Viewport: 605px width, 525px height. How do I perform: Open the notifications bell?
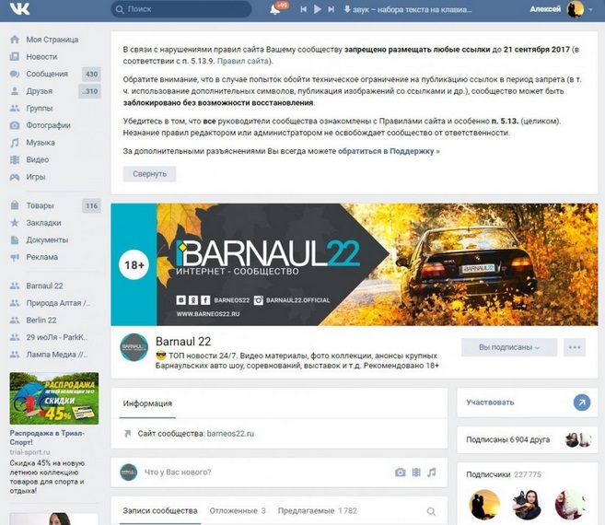(x=274, y=9)
